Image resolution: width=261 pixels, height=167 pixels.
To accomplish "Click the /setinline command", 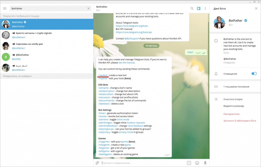I will [x=103, y=119].
